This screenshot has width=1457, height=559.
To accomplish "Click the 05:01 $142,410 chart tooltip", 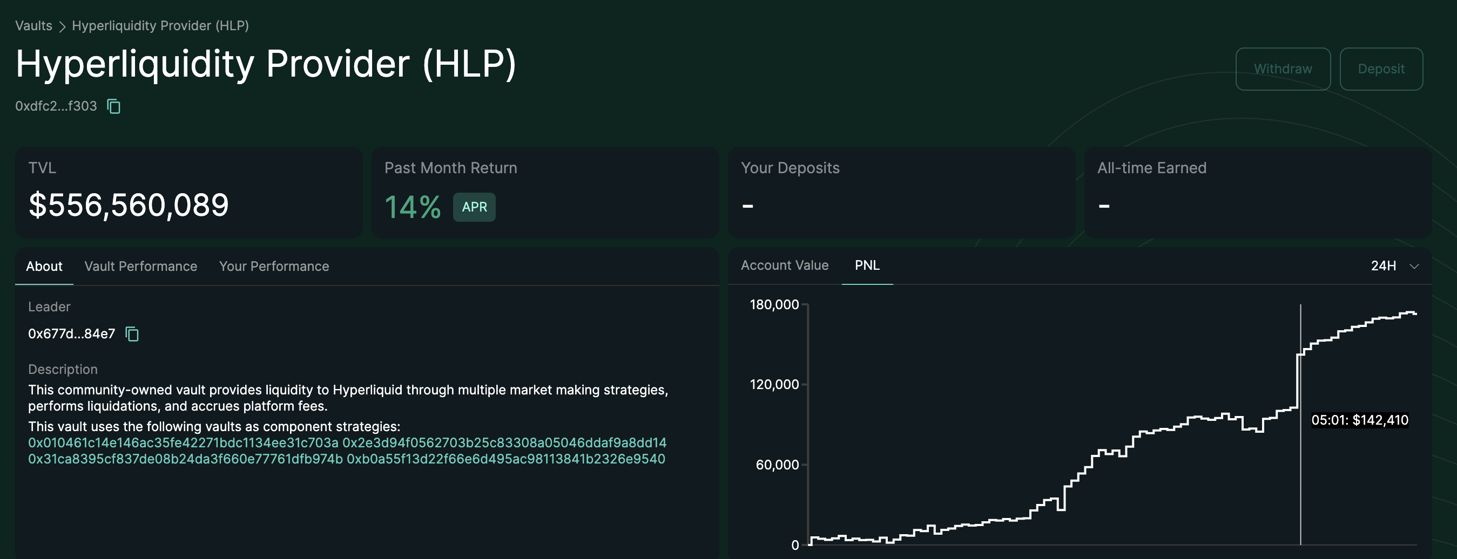I will point(1359,420).
